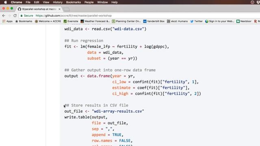
Task: Open the Apple menu
Action: (5, 2)
